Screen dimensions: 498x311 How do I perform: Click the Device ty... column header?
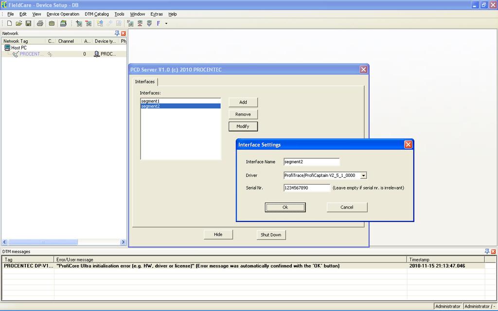tap(106, 41)
